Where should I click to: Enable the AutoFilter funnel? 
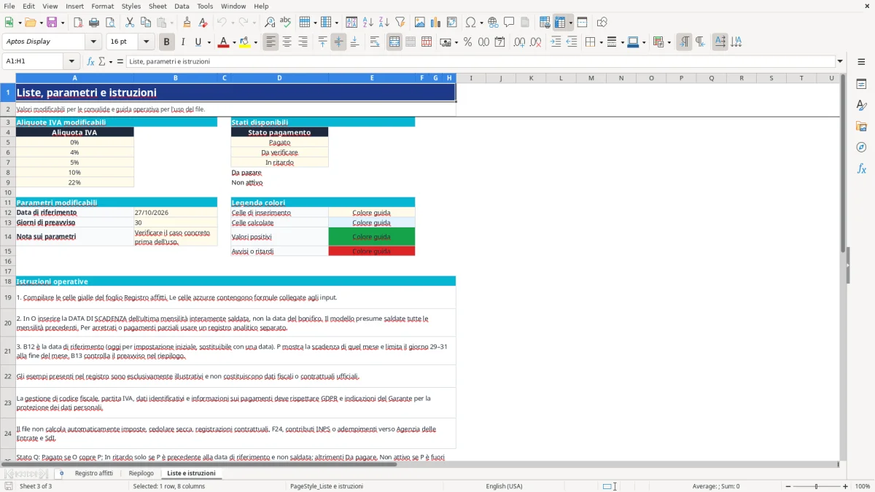tap(400, 23)
